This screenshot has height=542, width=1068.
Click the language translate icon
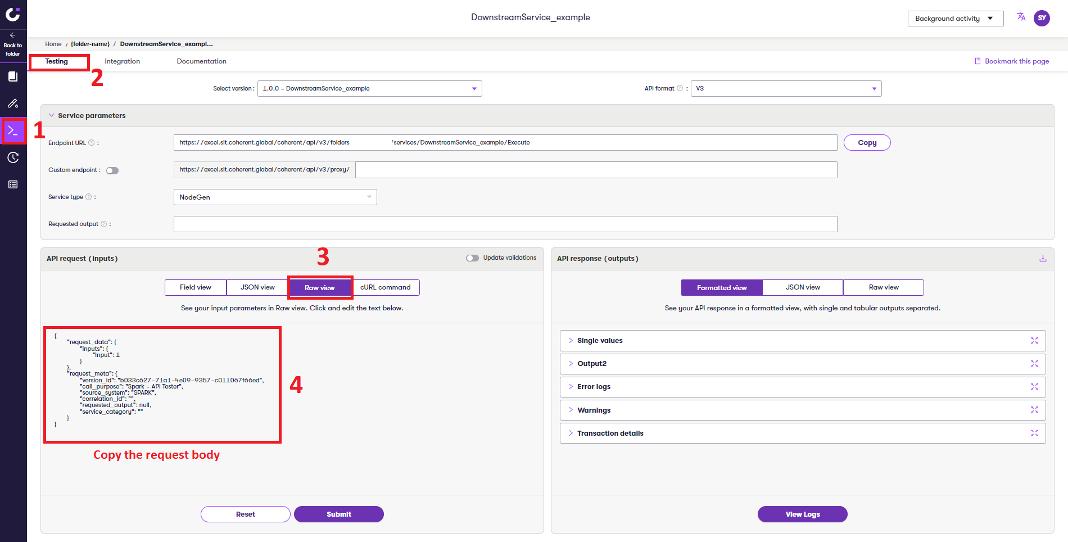1021,17
